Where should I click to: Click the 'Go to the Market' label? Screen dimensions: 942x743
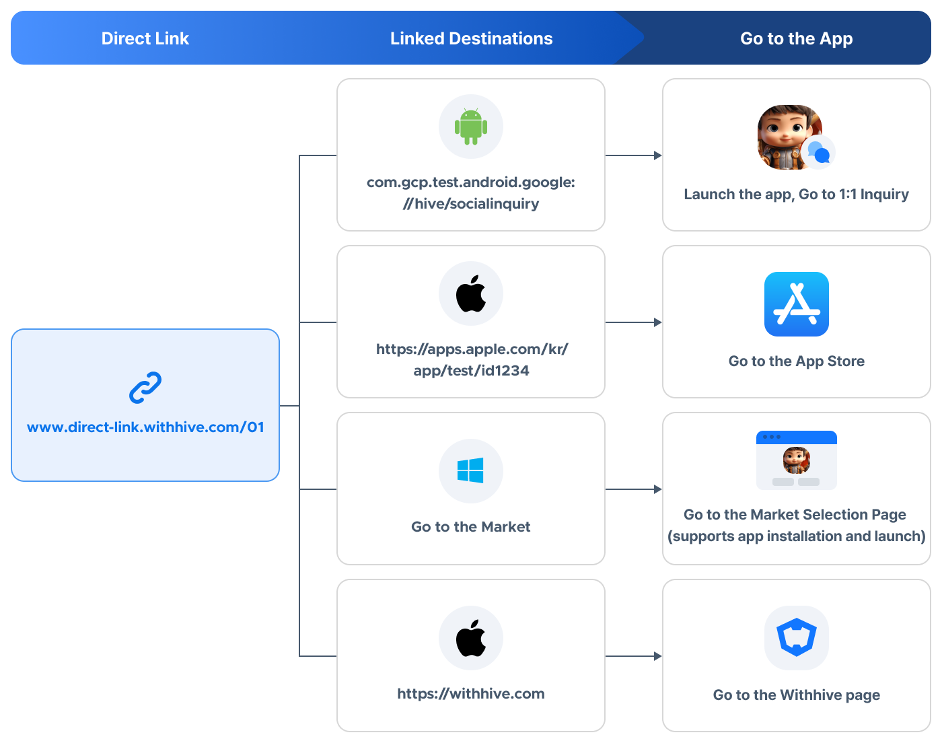coord(471,527)
